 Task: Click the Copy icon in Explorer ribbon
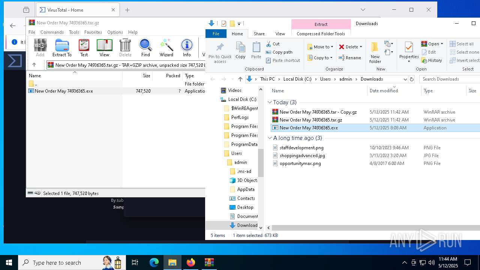(x=240, y=50)
